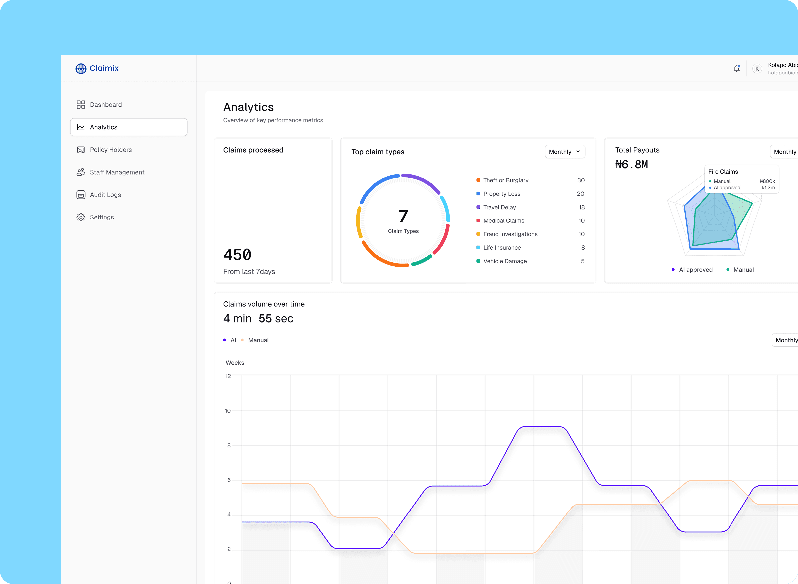This screenshot has width=798, height=584.
Task: Click the Staff Management people icon
Action: [81, 172]
